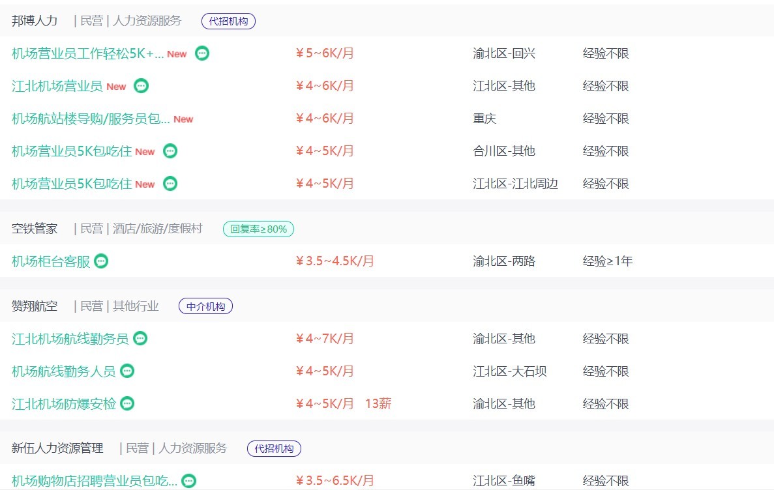Click 新伍人力资源管理 company name
The image size is (774, 490).
tap(57, 448)
